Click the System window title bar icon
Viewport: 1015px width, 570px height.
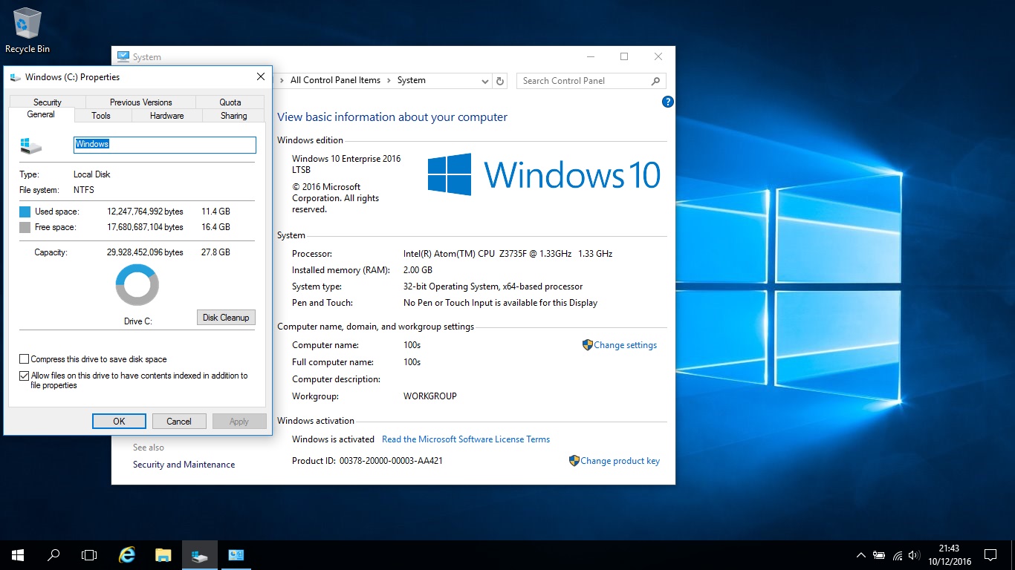(x=123, y=57)
